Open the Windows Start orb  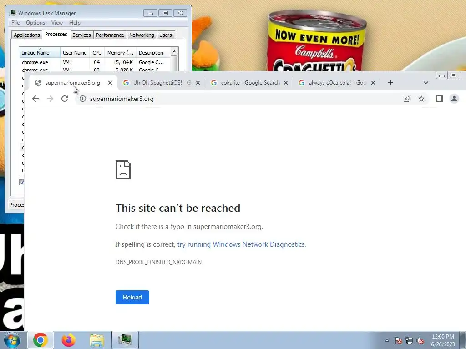point(12,340)
